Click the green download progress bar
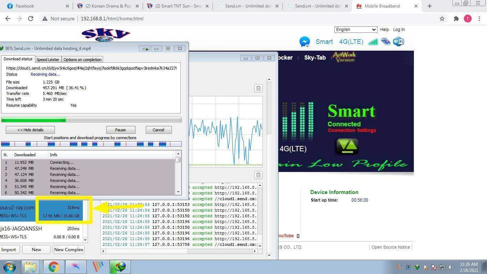 [x=91, y=120]
